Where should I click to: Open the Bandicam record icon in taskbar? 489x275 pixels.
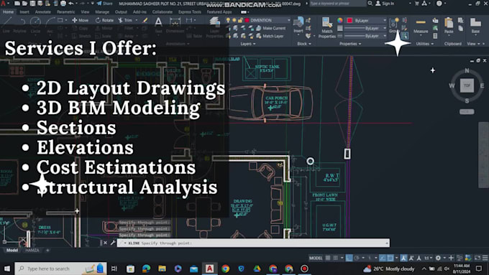pyautogui.click(x=304, y=269)
